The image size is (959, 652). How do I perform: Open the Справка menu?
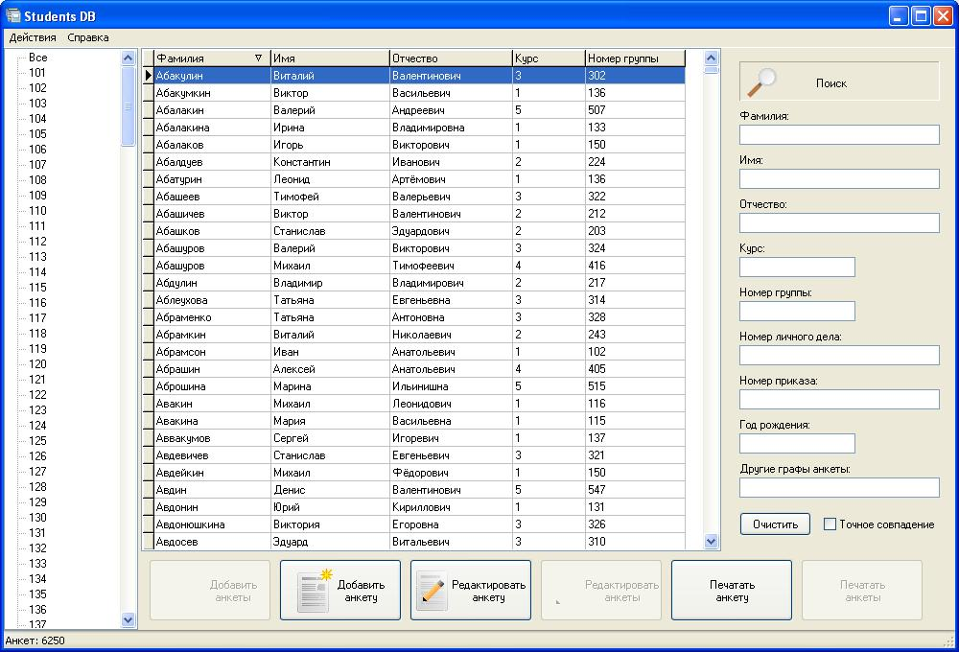[88, 37]
